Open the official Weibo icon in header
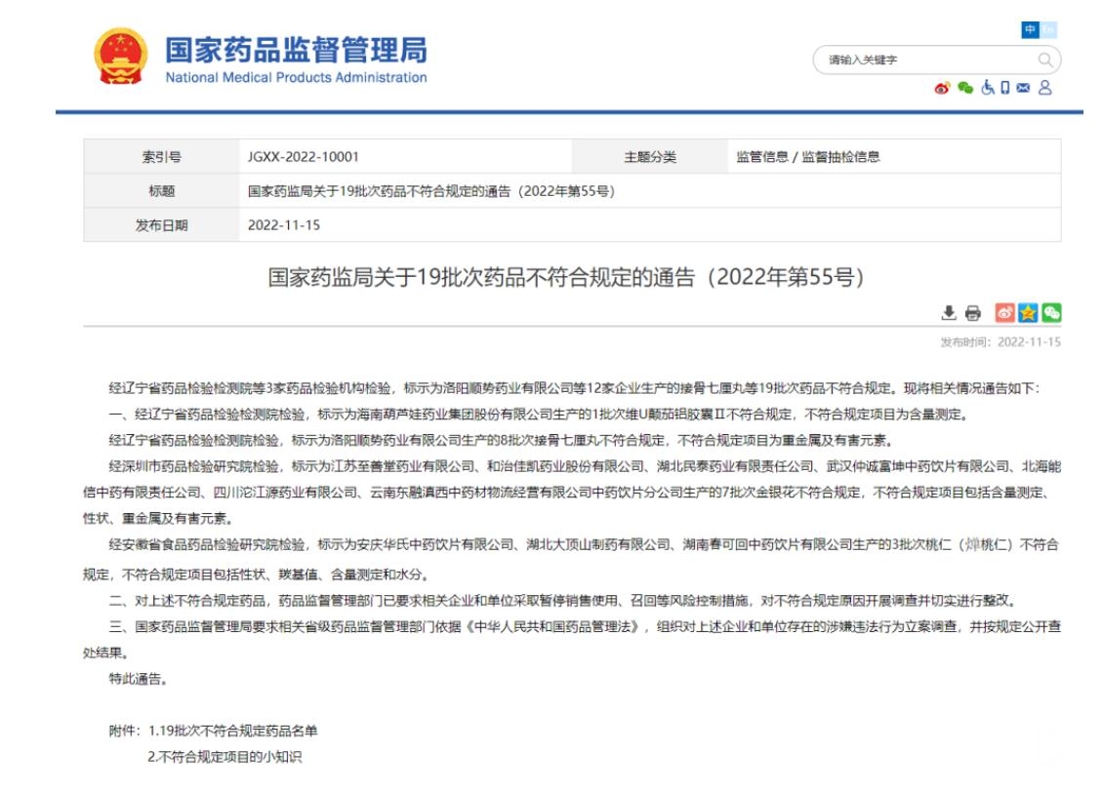This screenshot has width=1103, height=793. point(942,89)
